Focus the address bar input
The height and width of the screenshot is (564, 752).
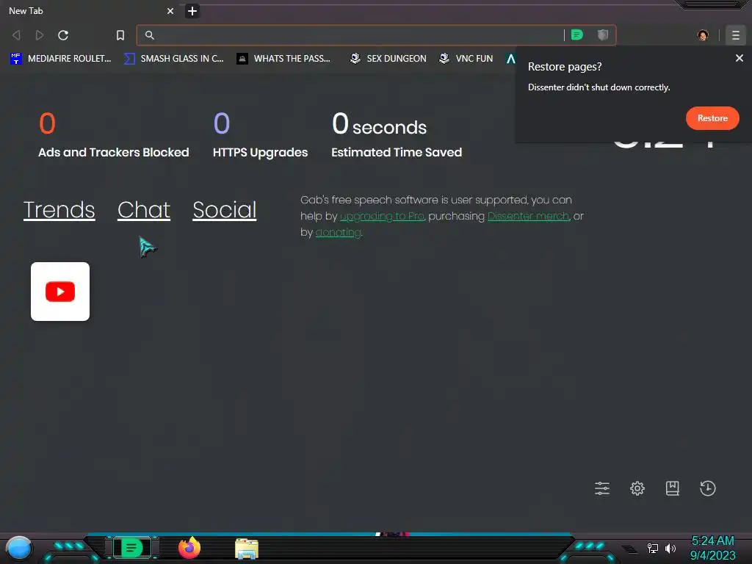[x=355, y=35]
